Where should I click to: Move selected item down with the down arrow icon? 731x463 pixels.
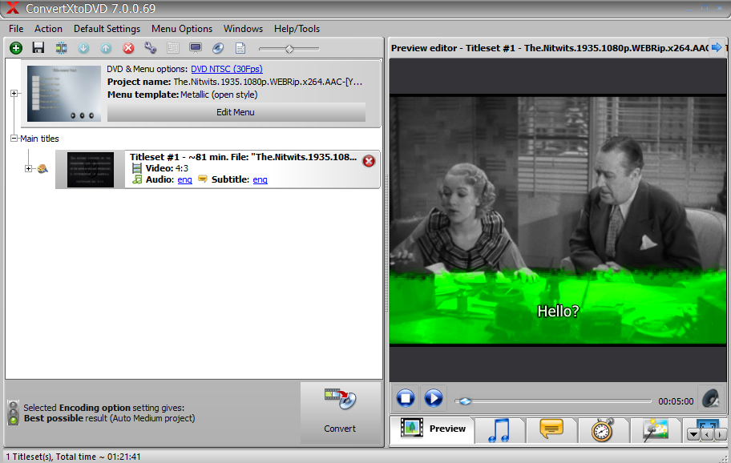pos(83,48)
